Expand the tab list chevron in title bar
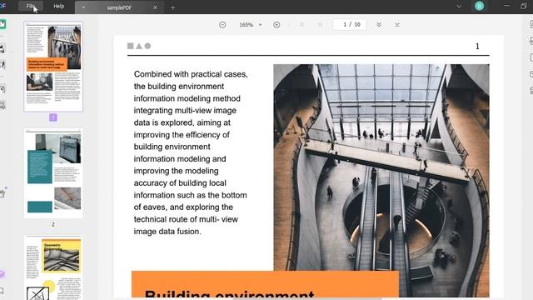Viewport: 533px width, 300px height. pos(459,6)
